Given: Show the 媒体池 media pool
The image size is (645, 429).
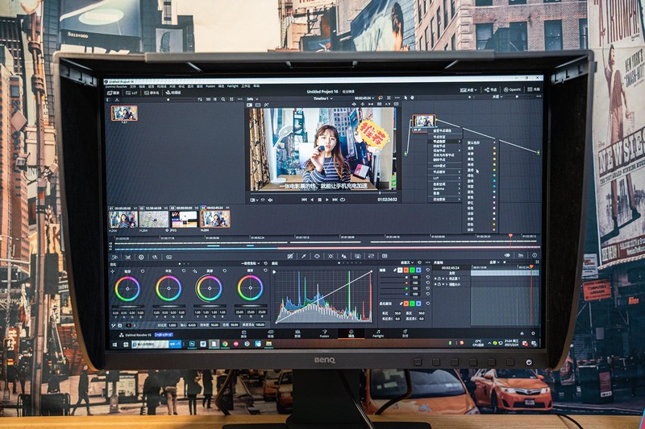Looking at the screenshot, I should [x=152, y=93].
